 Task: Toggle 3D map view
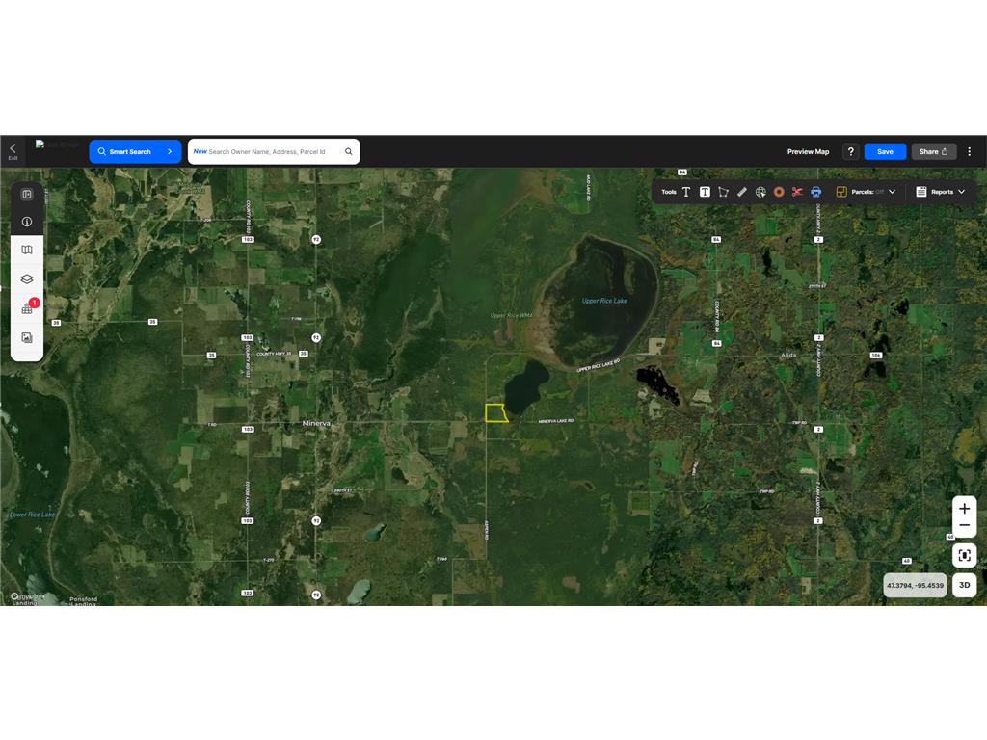[964, 585]
